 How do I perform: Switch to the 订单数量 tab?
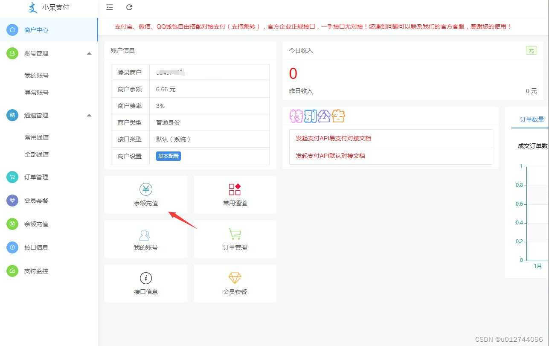point(532,119)
